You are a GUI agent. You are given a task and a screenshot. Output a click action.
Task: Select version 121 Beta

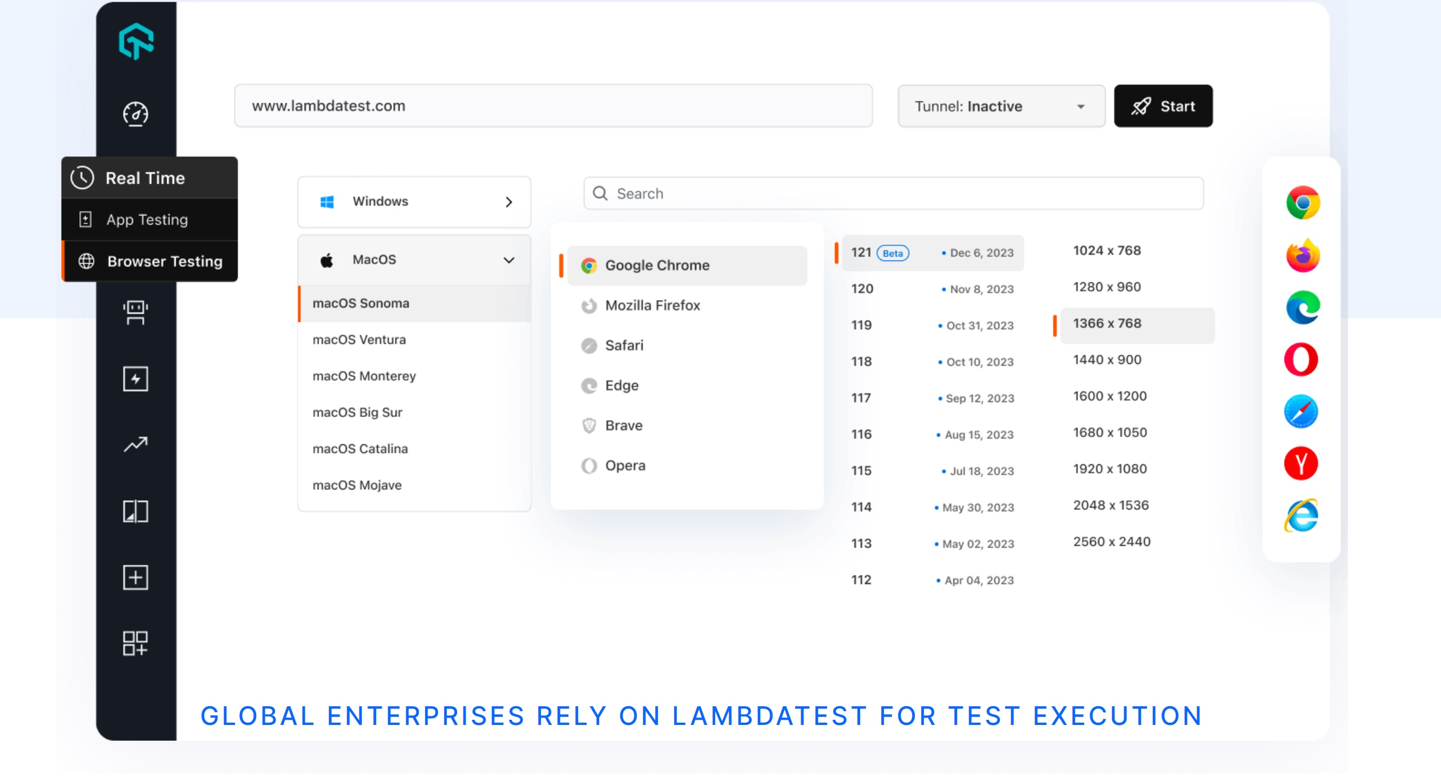click(933, 253)
